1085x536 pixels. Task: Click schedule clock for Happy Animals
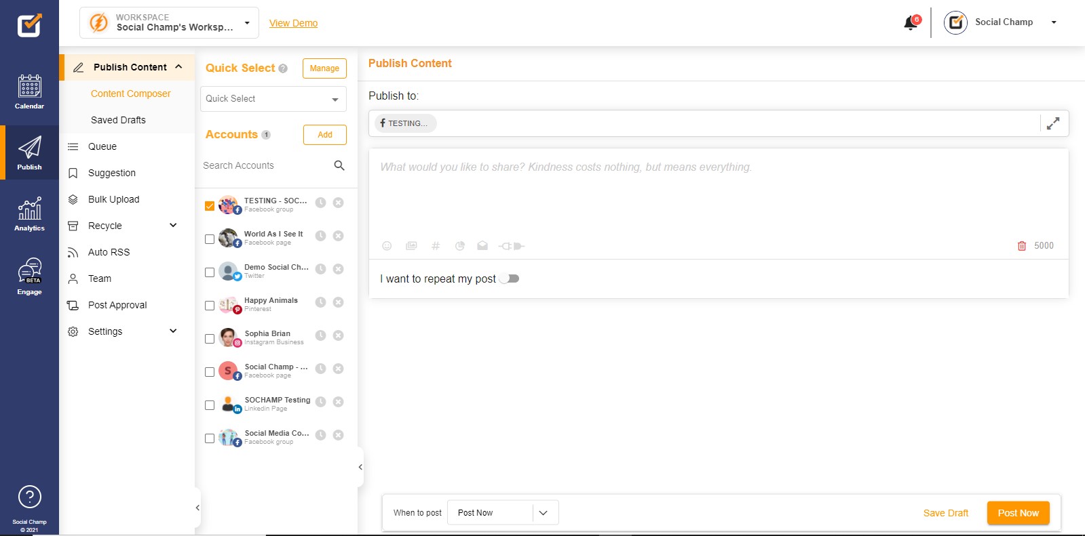pos(320,302)
